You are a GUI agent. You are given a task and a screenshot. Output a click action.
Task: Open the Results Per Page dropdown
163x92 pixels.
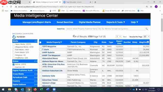146,37
